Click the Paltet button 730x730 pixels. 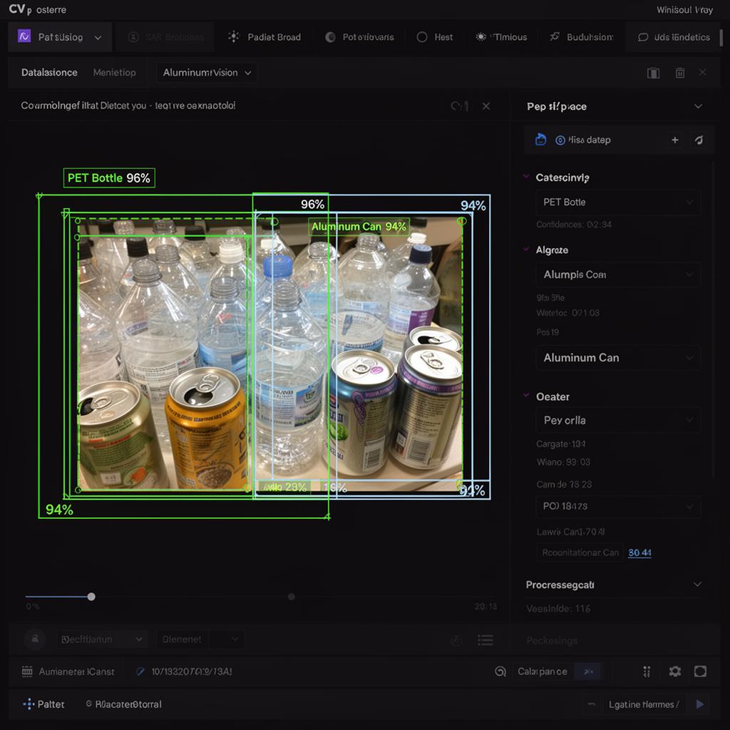43,704
